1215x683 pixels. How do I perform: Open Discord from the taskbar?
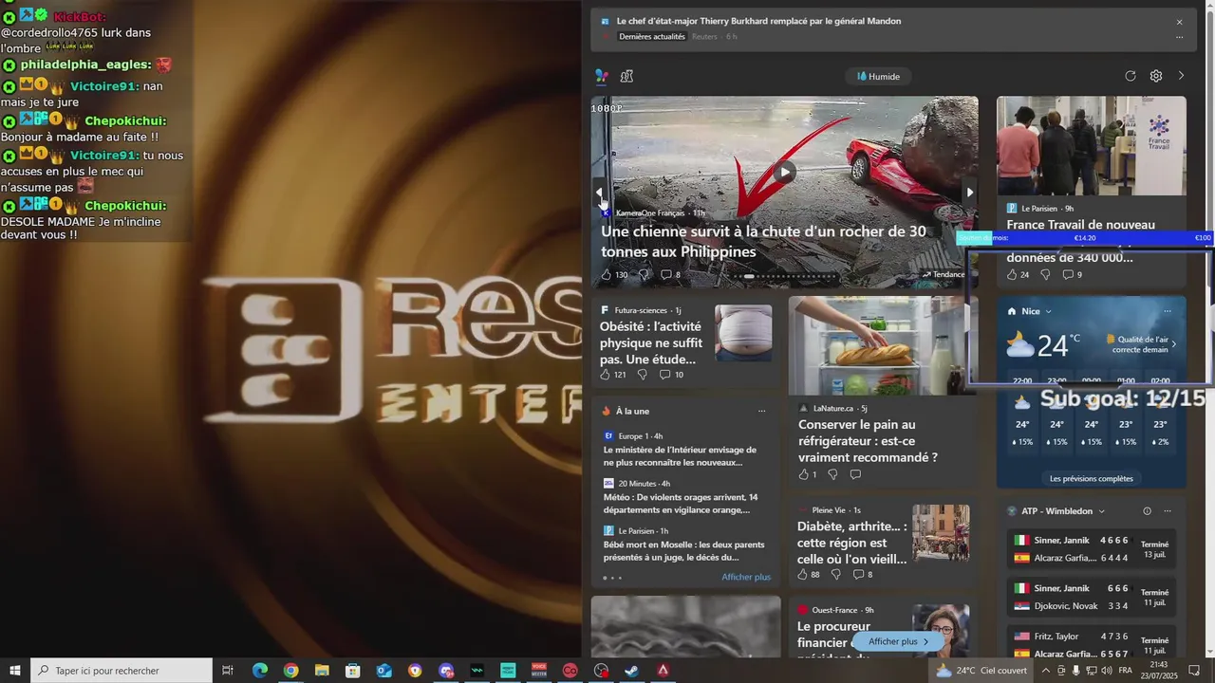[446, 671]
